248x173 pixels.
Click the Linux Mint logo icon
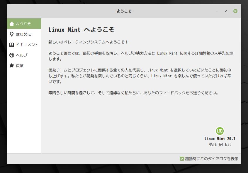click(x=220, y=131)
